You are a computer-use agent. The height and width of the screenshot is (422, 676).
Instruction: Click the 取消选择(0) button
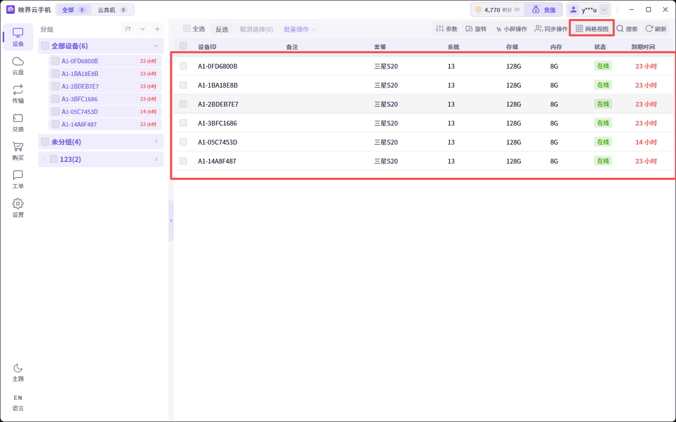coord(257,29)
